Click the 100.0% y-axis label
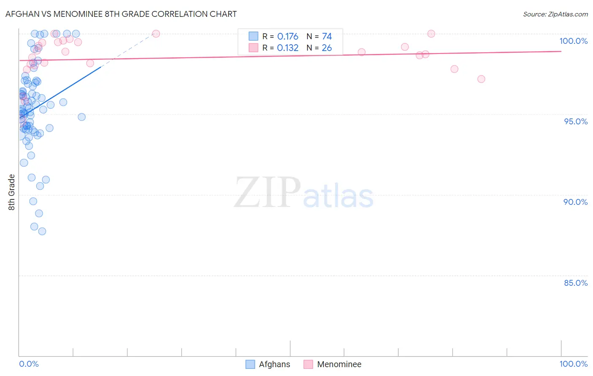The height and width of the screenshot is (376, 593). pos(573,41)
